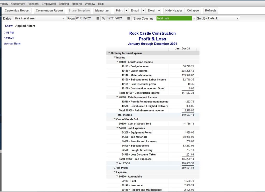This screenshot has width=265, height=192.
Task: Export the report with the Excel button
Action: (x=151, y=10)
